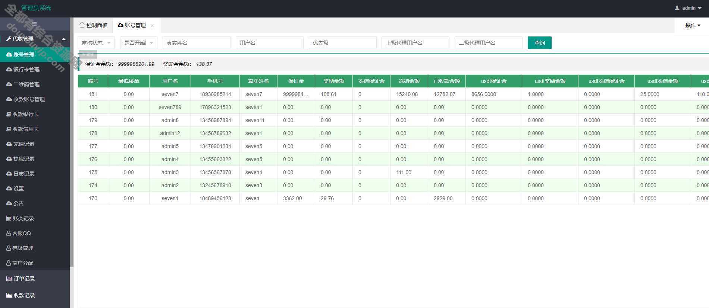709x308 pixels.
Task: Open 客服QQ via its person icon
Action: pyautogui.click(x=9, y=233)
